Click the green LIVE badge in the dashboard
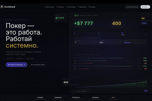 click(77, 15)
